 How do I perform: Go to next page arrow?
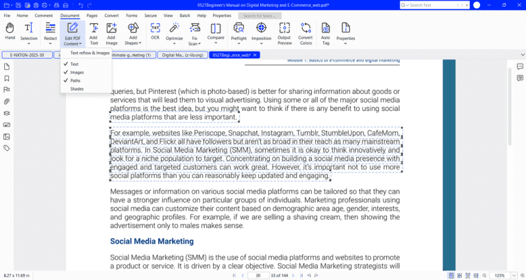pos(293,275)
